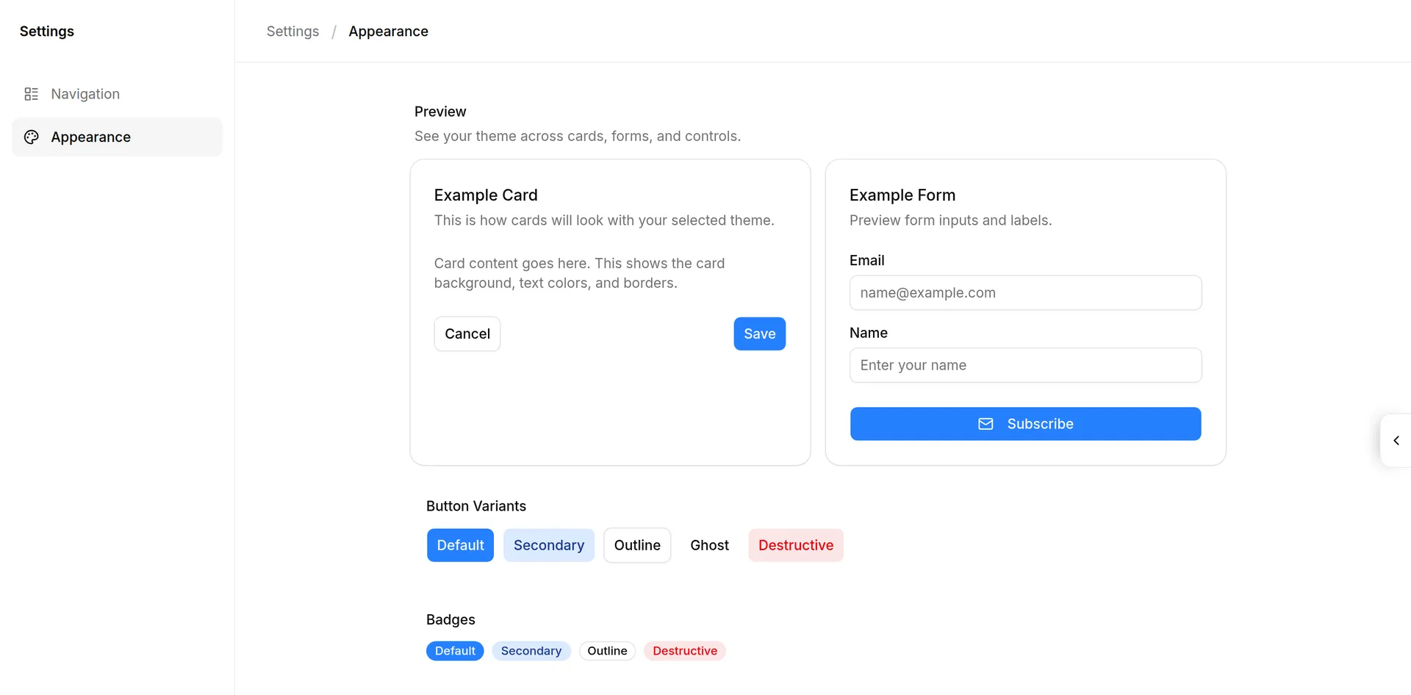Click the Name field label
The width and height of the screenshot is (1411, 695).
tap(869, 333)
